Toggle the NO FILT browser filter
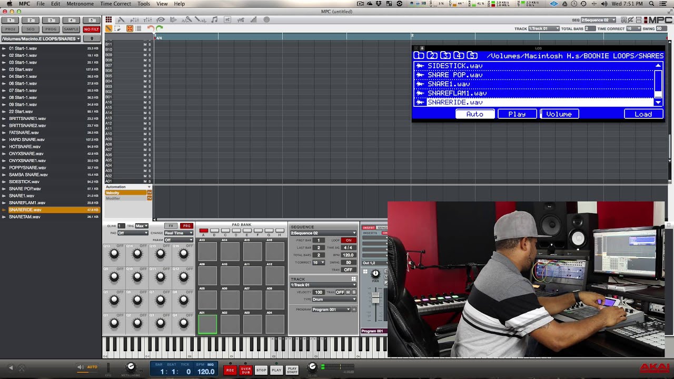674x379 pixels. (92, 29)
